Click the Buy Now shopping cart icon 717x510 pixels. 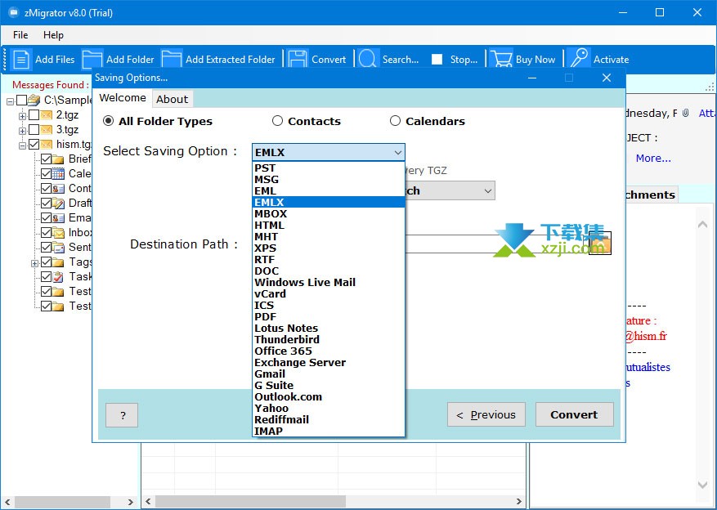[x=500, y=60]
